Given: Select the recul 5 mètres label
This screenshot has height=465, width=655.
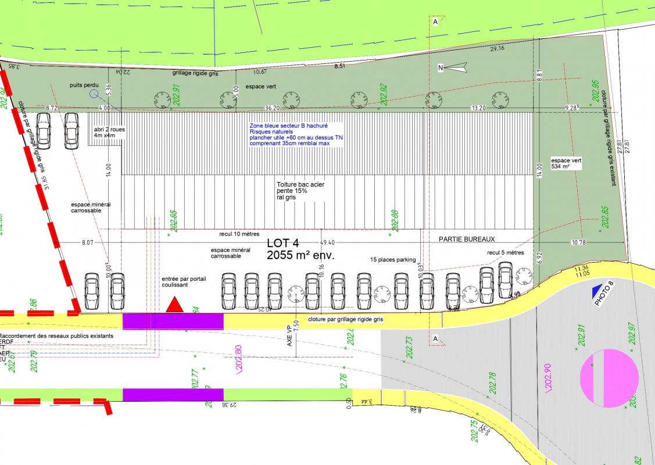Looking at the screenshot, I should tap(506, 253).
